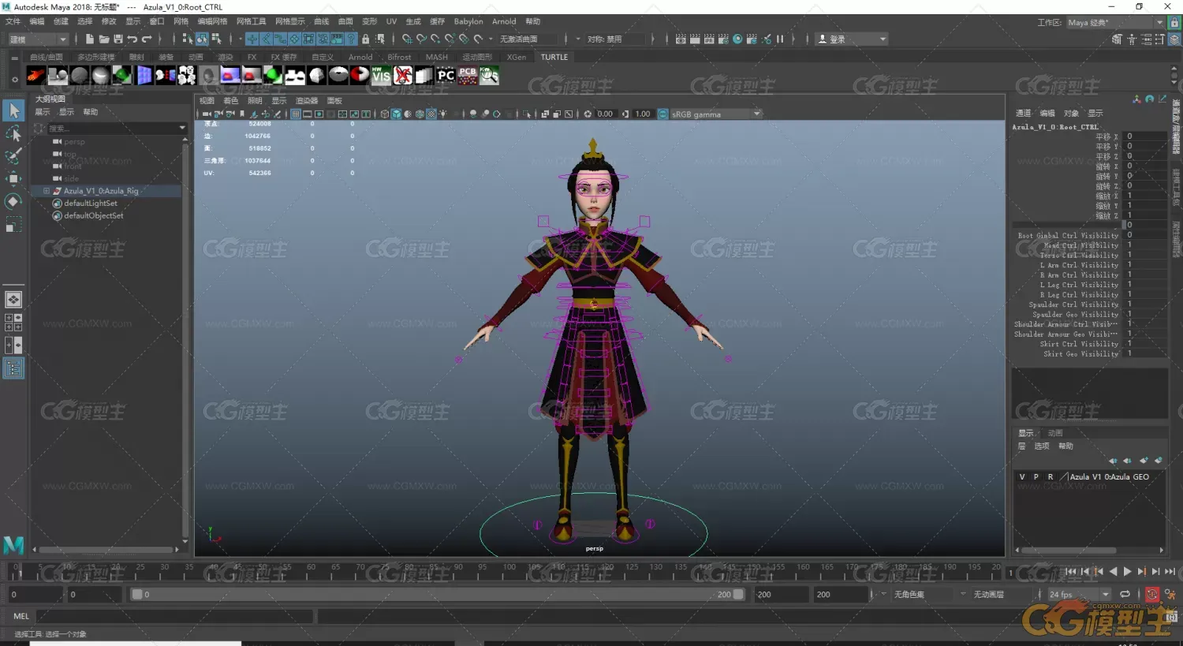Click the Save scene disk icon
Screen dimensions: 1183x646
tap(118, 39)
